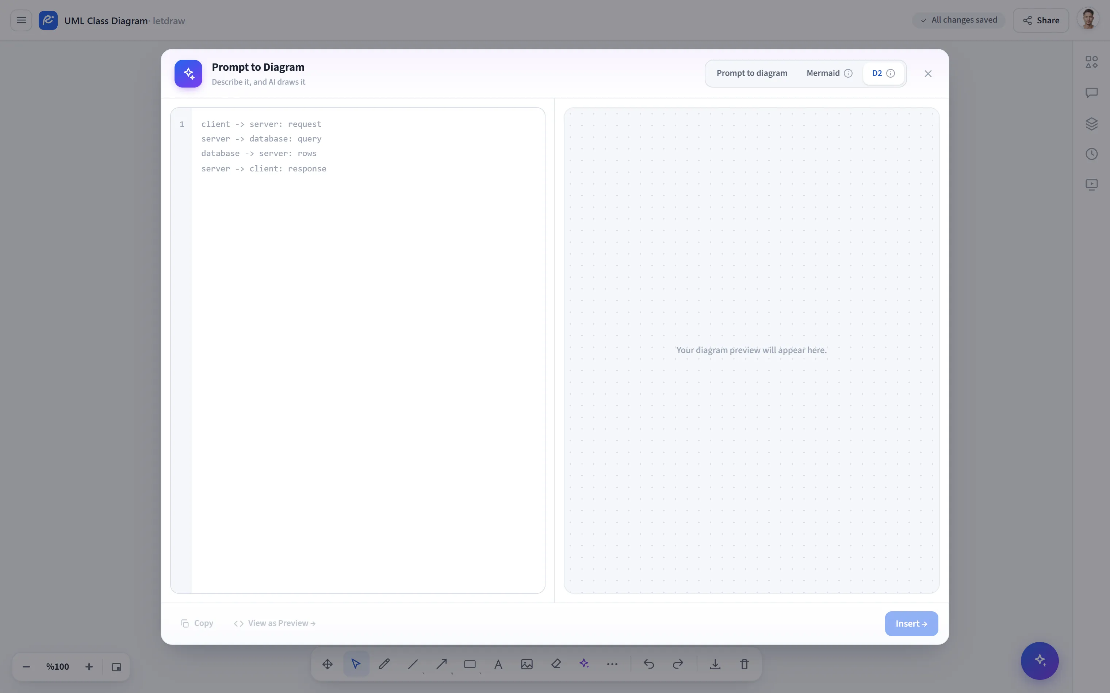The height and width of the screenshot is (693, 1110).
Task: Click the trash delete icon
Action: [745, 664]
